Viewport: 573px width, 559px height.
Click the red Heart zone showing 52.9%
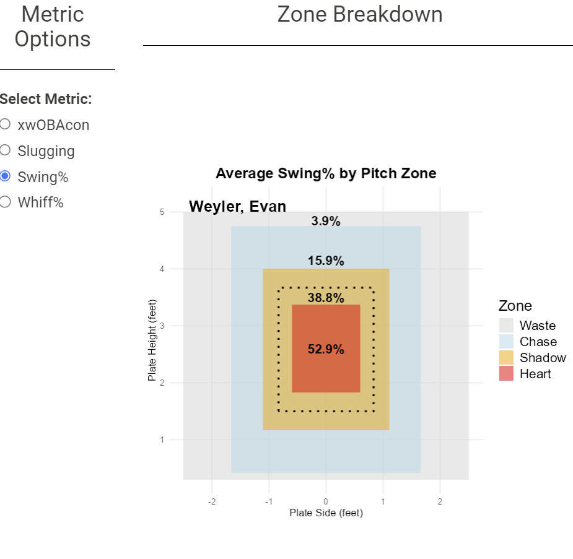326,349
